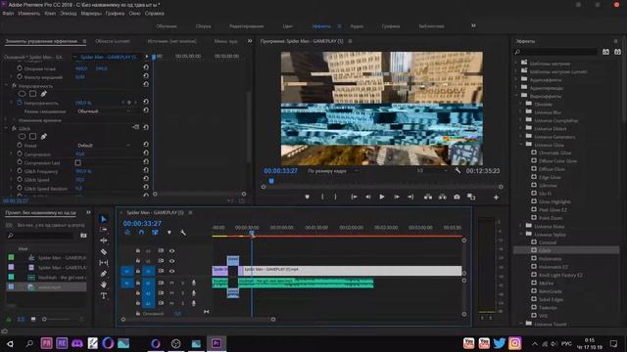Create rectangle mask under Glitch effect
The width and height of the screenshot is (627, 352).
tap(32, 137)
